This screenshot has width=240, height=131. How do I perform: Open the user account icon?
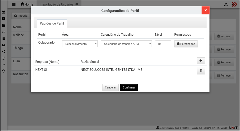(x=226, y=4)
